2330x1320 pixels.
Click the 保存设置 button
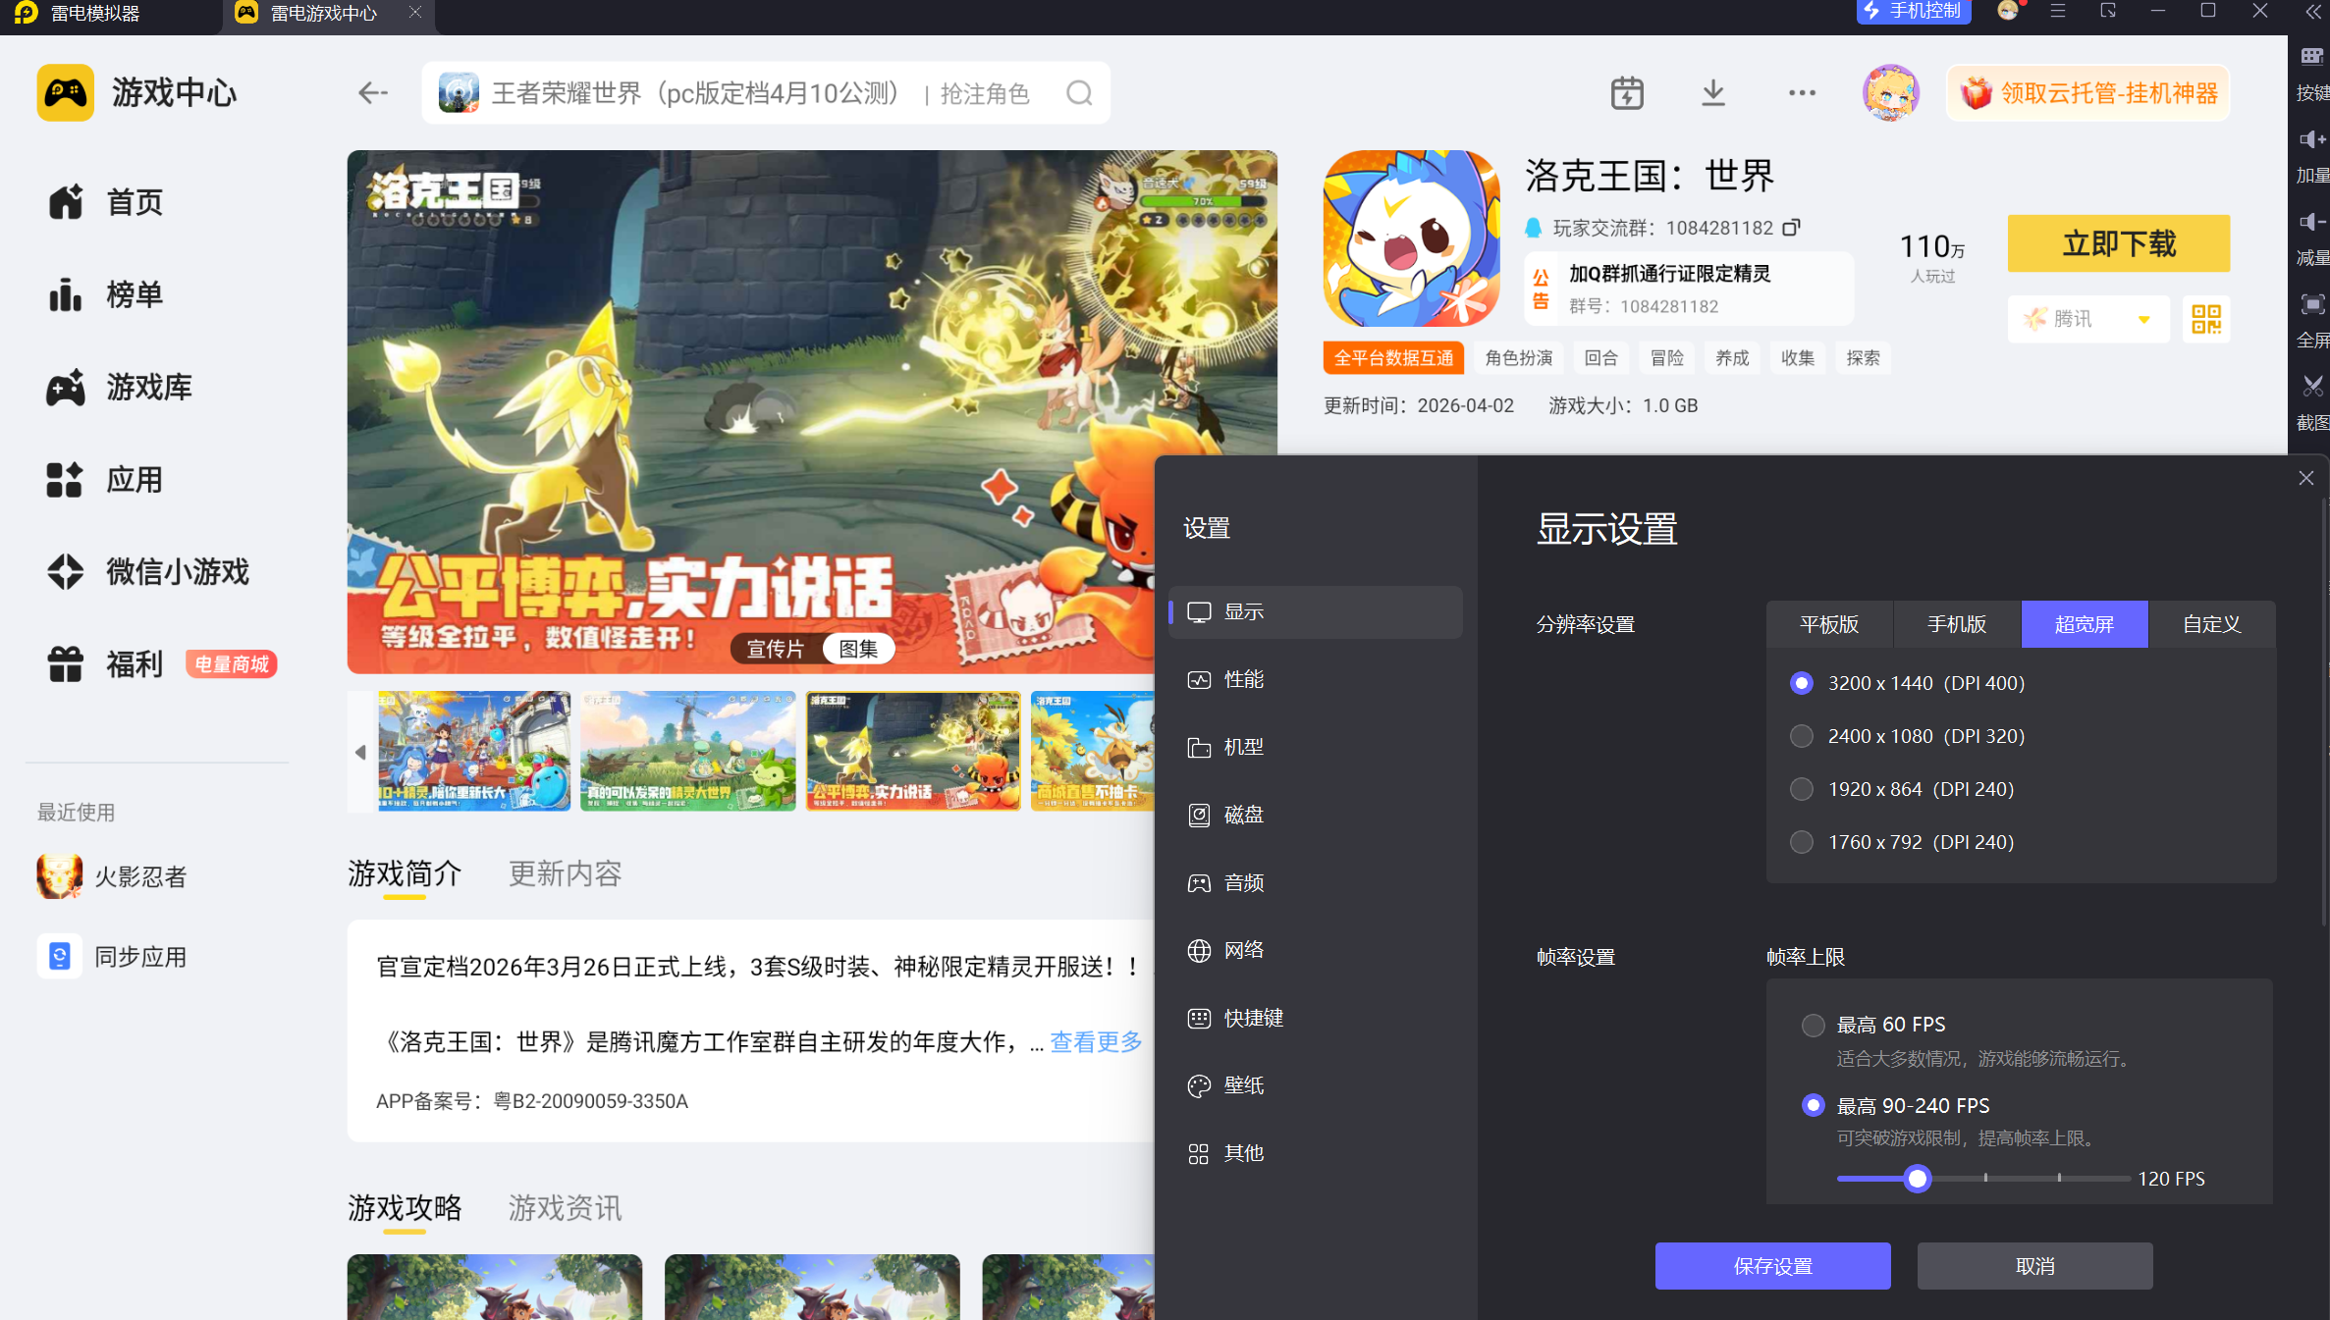(1772, 1266)
